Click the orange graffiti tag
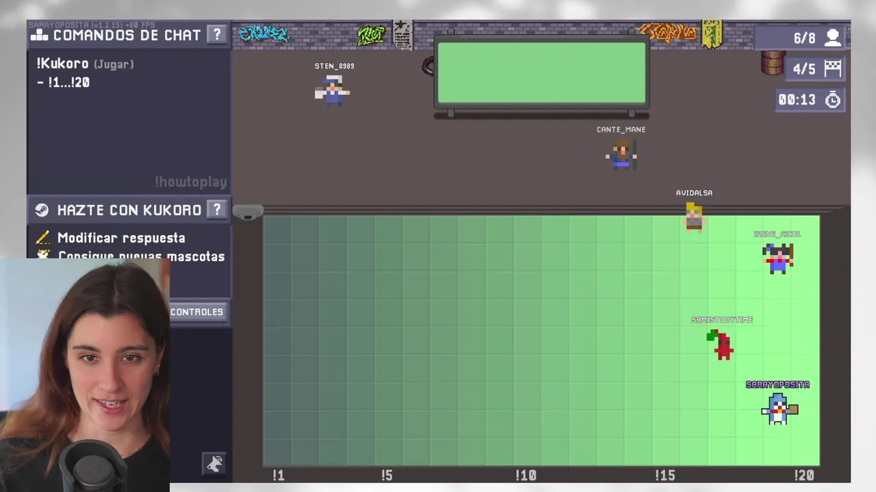This screenshot has width=876, height=492. [667, 32]
